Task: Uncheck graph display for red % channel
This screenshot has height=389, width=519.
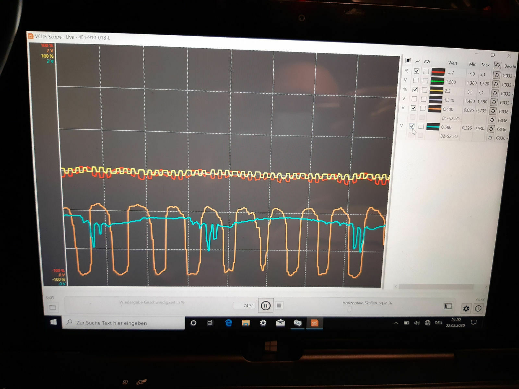Action: [416, 71]
